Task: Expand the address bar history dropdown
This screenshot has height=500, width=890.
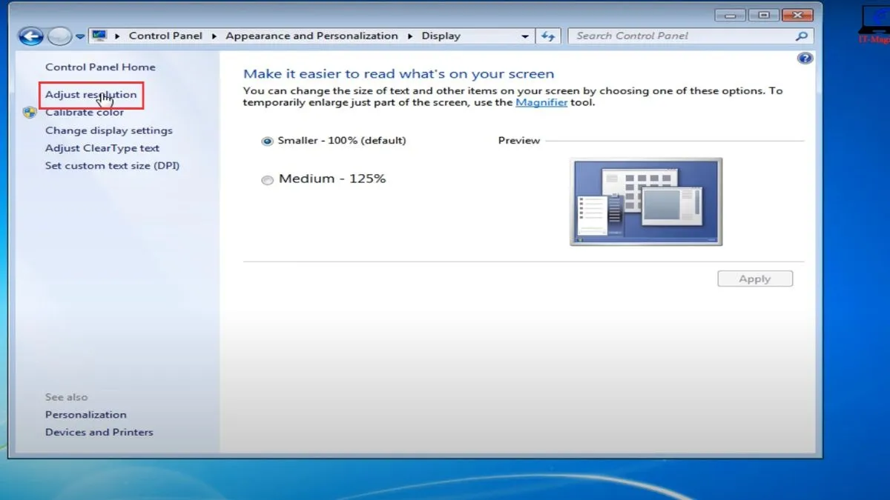Action: pos(525,36)
